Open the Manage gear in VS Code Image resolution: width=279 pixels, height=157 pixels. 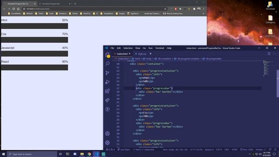[108, 143]
